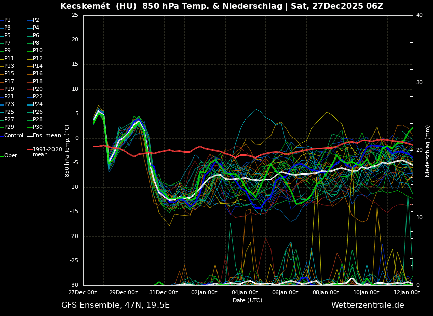Click the 850 hPa Temp. (°C) axis label
The width and height of the screenshot is (433, 316).
[x=67, y=151]
